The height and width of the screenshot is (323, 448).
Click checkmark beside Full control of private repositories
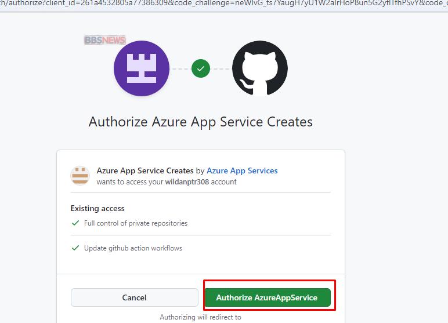75,223
